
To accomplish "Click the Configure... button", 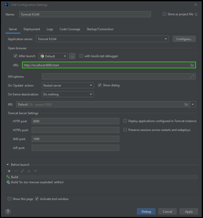I will (x=184, y=39).
